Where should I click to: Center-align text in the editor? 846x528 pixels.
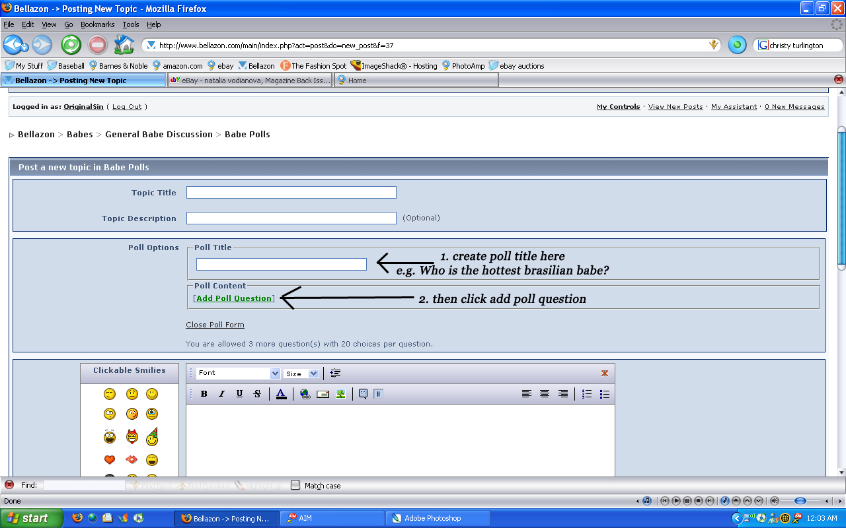(545, 394)
